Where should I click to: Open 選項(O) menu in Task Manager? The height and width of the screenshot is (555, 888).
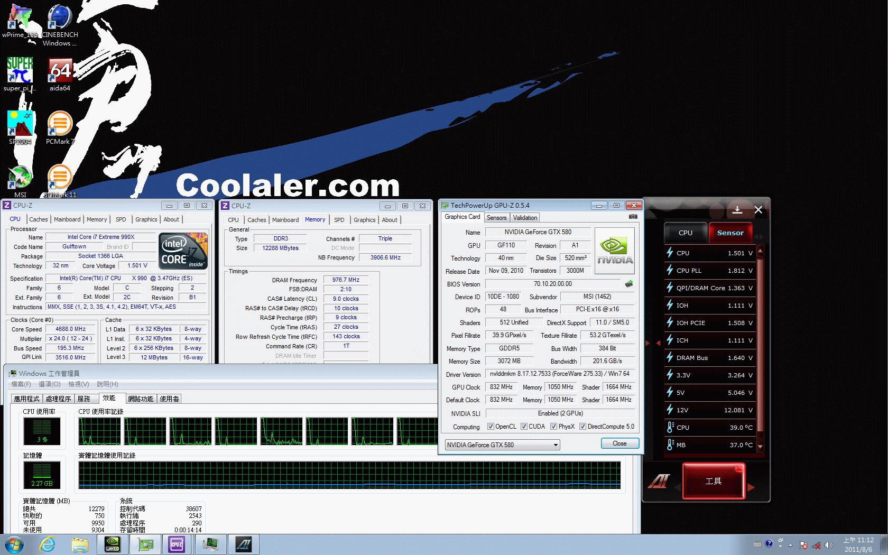pos(49,384)
